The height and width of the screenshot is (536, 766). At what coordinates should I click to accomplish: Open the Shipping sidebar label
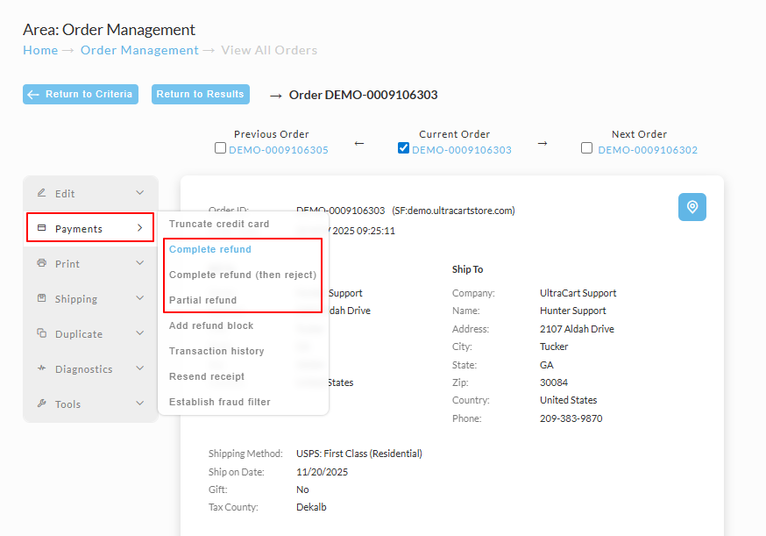(76, 299)
